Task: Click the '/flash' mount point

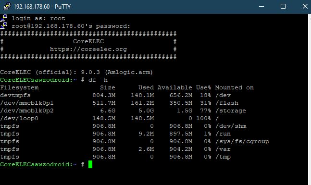Action: 227,103
